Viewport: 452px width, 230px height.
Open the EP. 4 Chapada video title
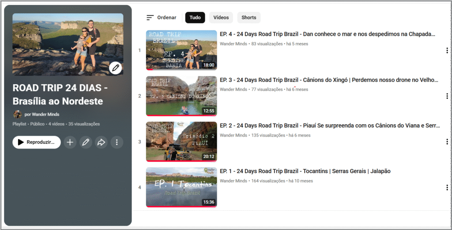(328, 34)
